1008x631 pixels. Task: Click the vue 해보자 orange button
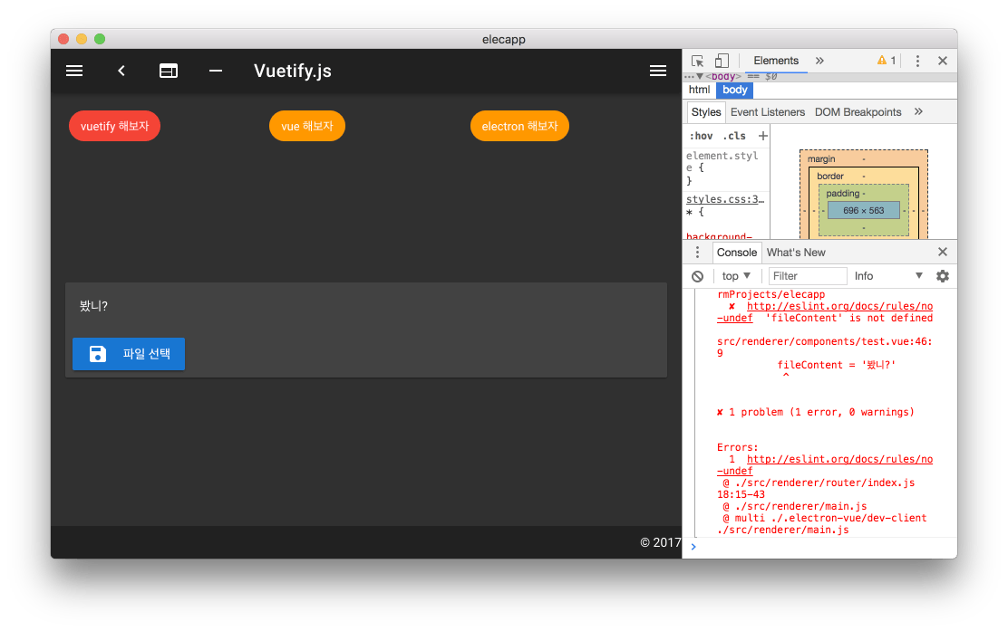306,126
